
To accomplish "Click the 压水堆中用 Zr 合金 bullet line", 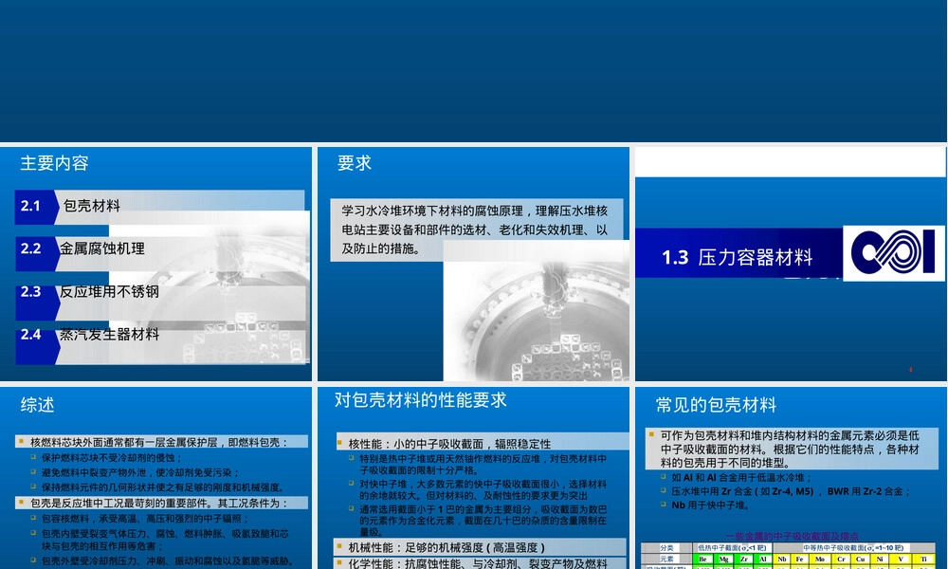I will pos(791,491).
